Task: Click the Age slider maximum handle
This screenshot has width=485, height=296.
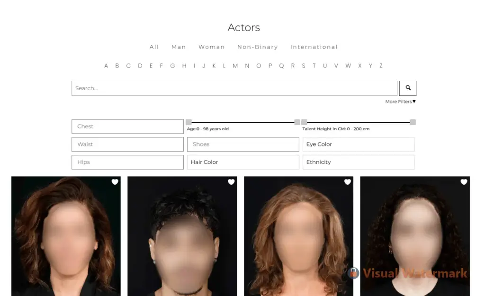Action: coord(297,122)
